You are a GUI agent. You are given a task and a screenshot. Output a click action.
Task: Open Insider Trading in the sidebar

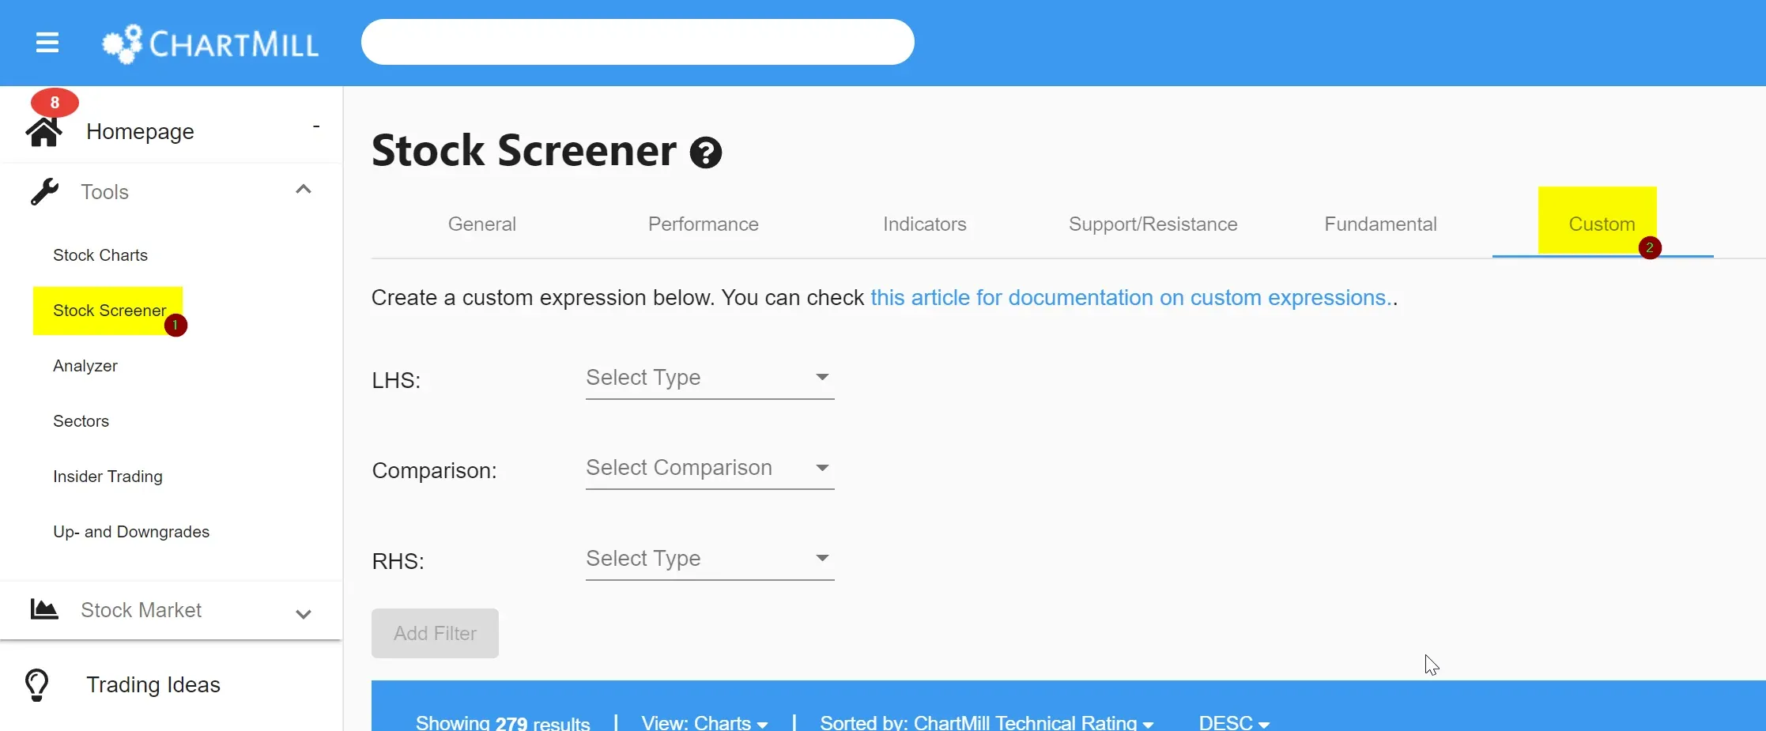[x=108, y=477]
